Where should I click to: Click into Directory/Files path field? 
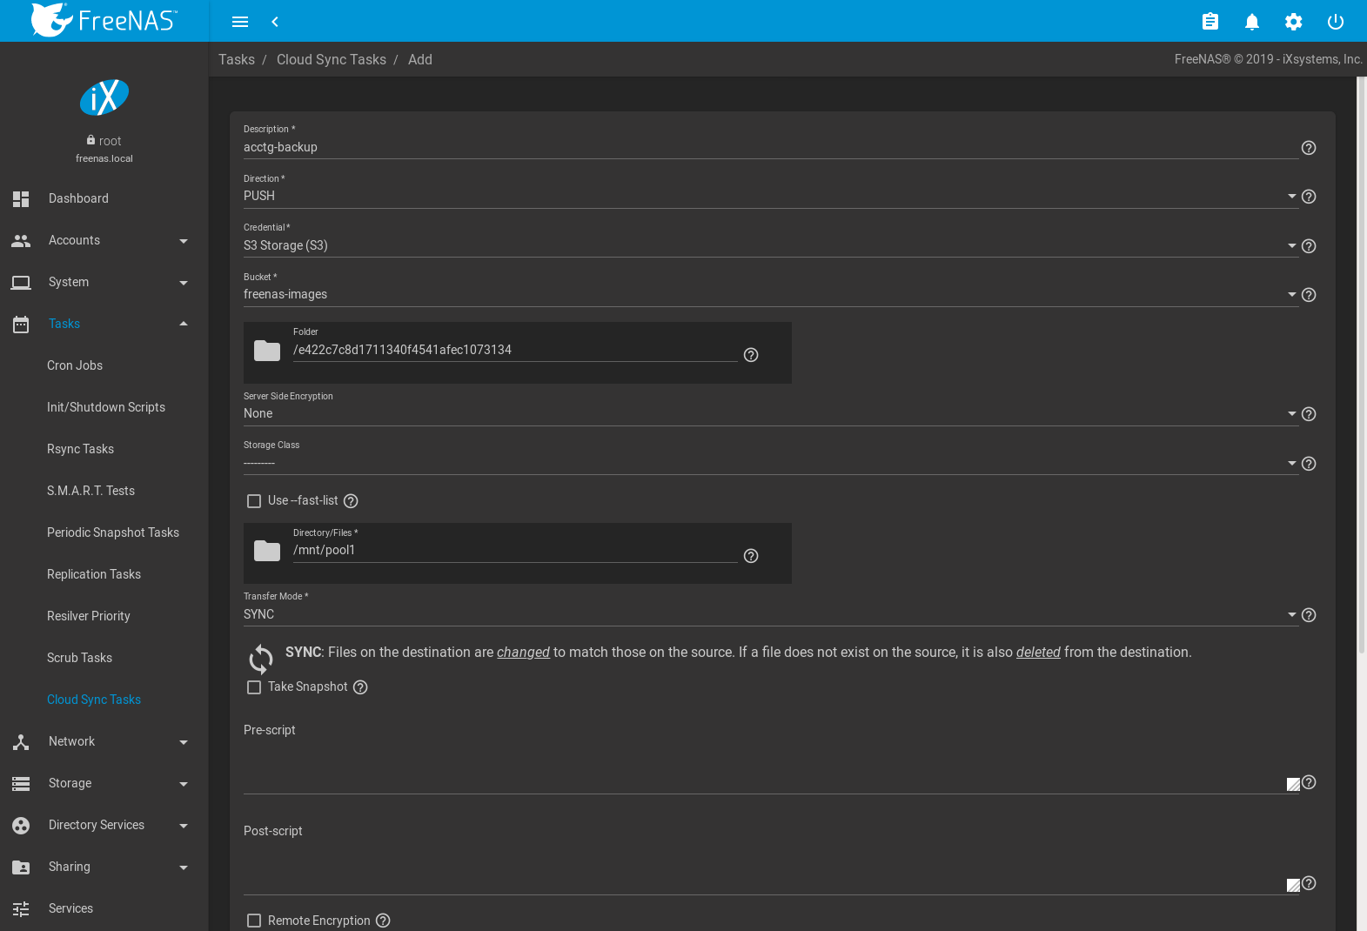515,551
